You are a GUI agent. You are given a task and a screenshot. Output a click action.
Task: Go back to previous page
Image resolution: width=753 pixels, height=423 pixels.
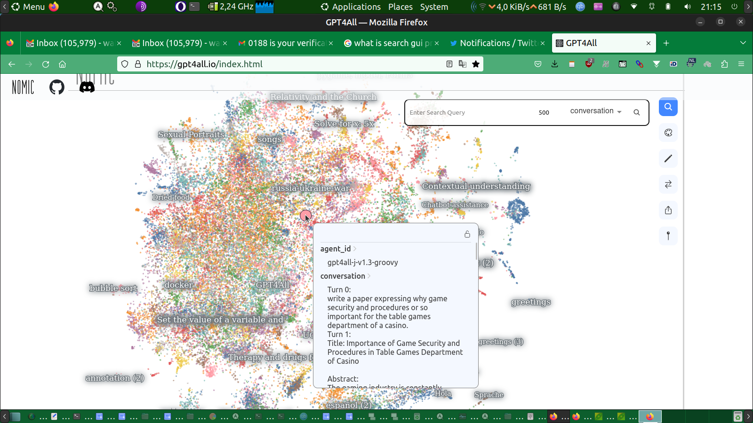click(12, 64)
